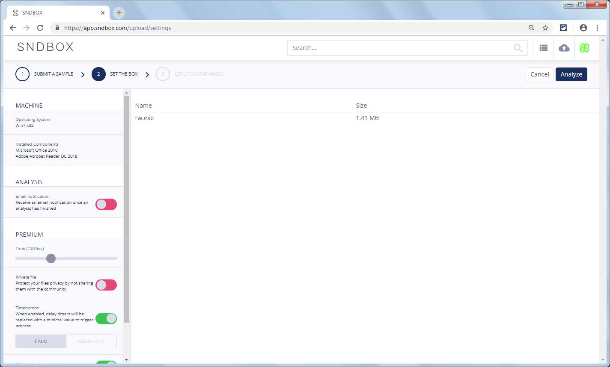
Task: Click the SNDBOX logo
Action: (45, 47)
